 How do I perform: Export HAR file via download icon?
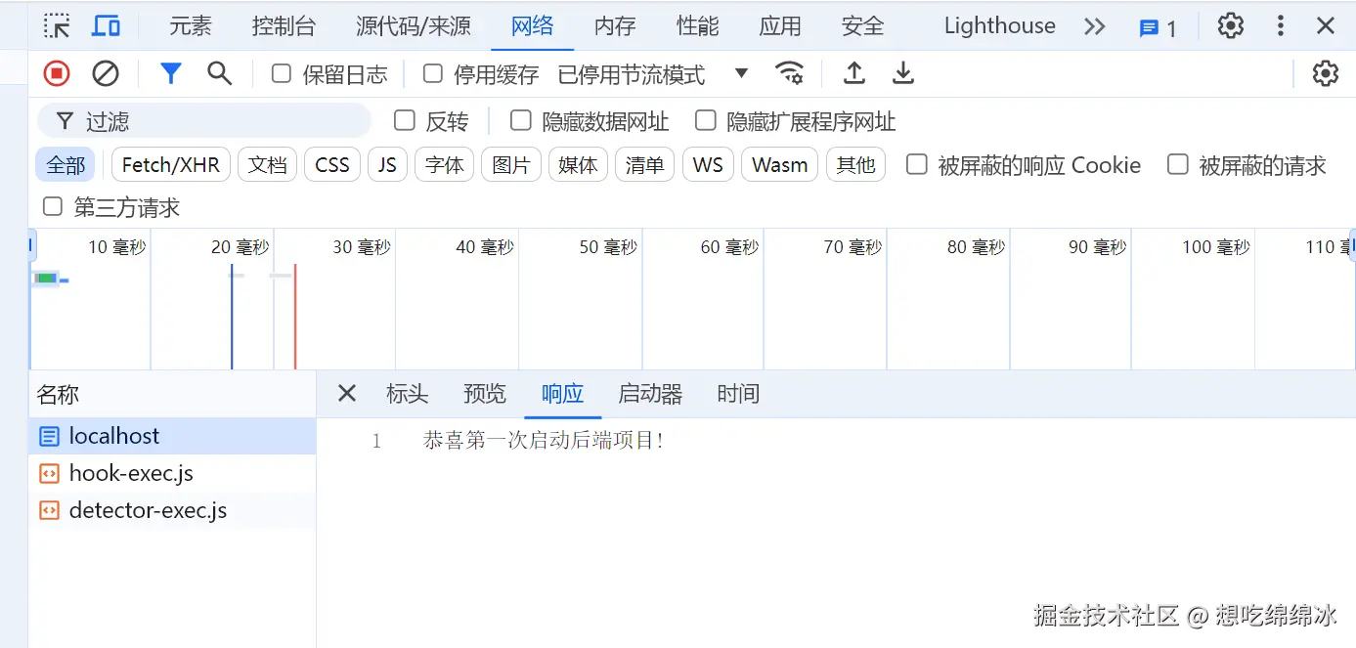tap(902, 72)
